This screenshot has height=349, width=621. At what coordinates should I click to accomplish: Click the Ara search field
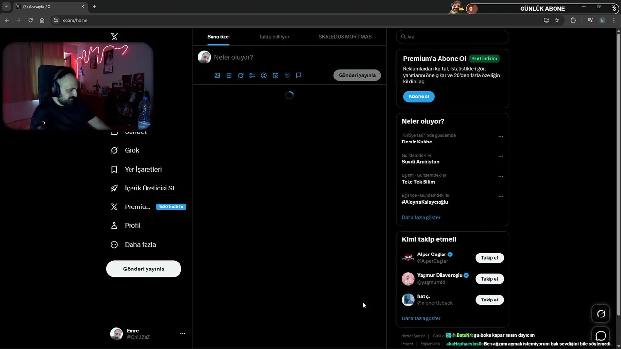453,37
